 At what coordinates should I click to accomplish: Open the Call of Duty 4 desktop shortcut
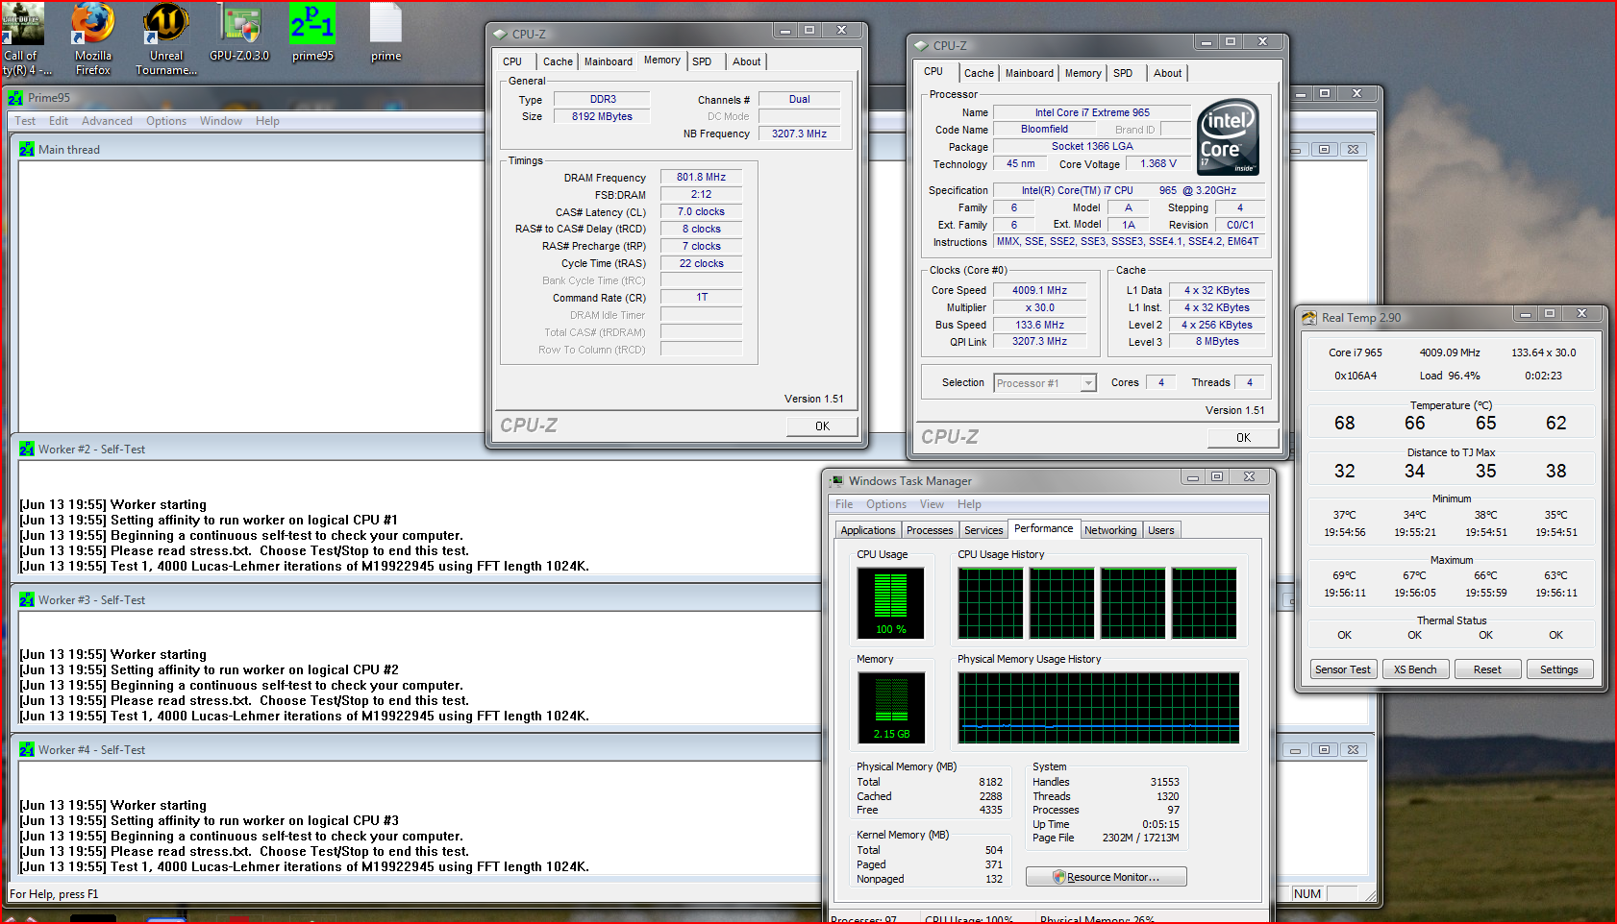point(22,39)
